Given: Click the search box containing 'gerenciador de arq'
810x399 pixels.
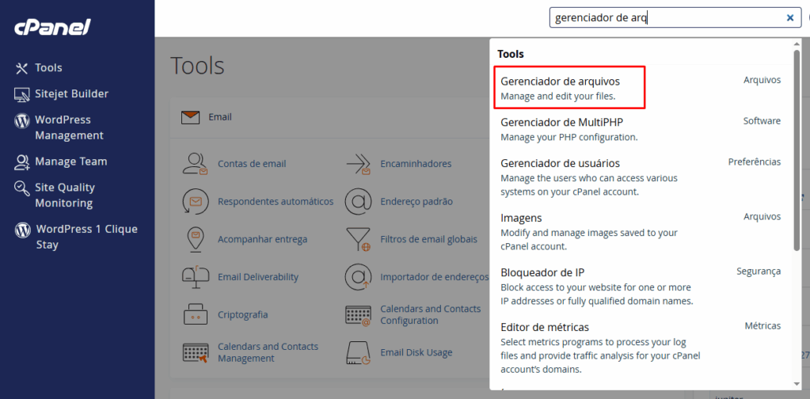Looking at the screenshot, I should click(665, 17).
